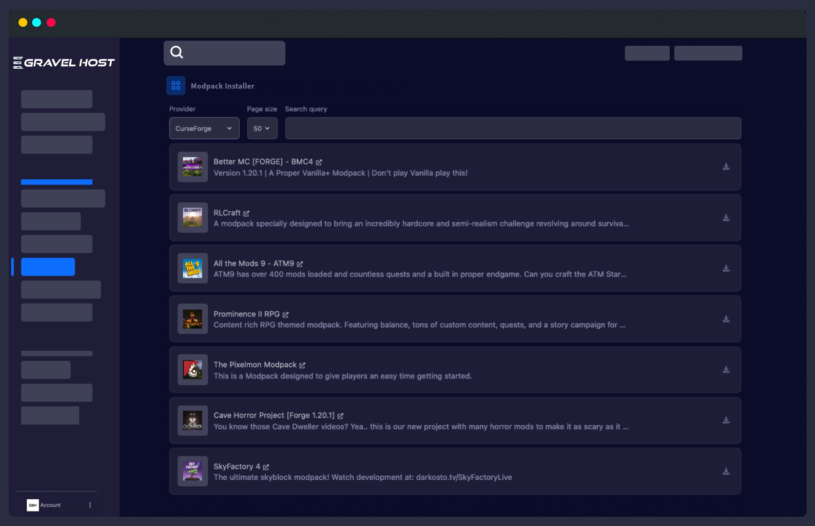The image size is (815, 526).
Task: Click the Modpack Installer grid icon
Action: [175, 86]
